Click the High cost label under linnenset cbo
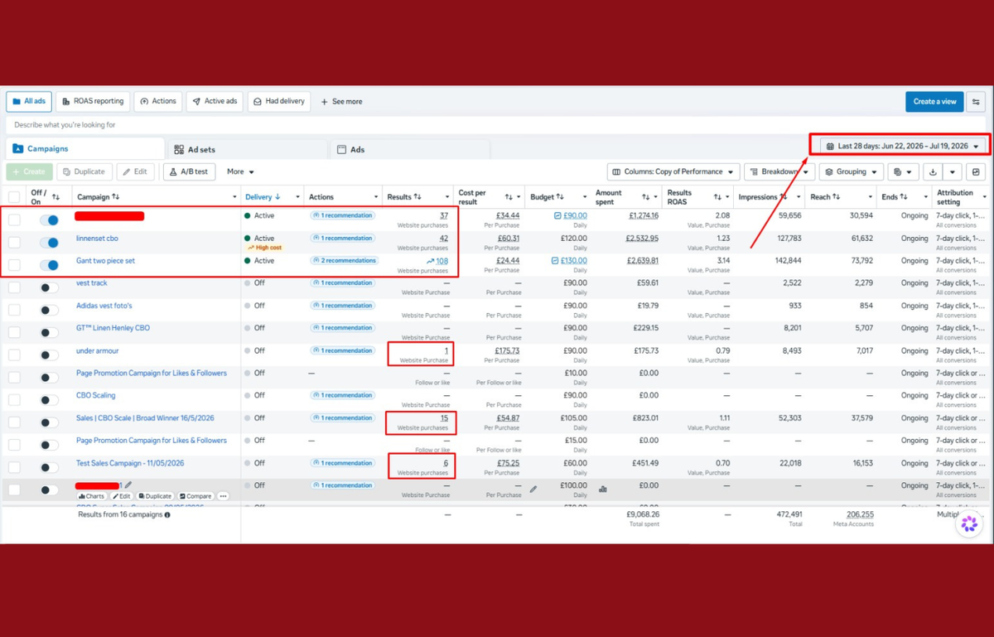994x637 pixels. pyautogui.click(x=264, y=248)
